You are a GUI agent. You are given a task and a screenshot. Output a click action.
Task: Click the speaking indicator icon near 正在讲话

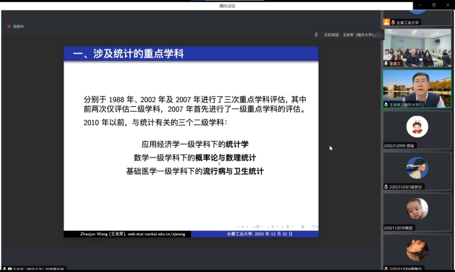pos(316,34)
